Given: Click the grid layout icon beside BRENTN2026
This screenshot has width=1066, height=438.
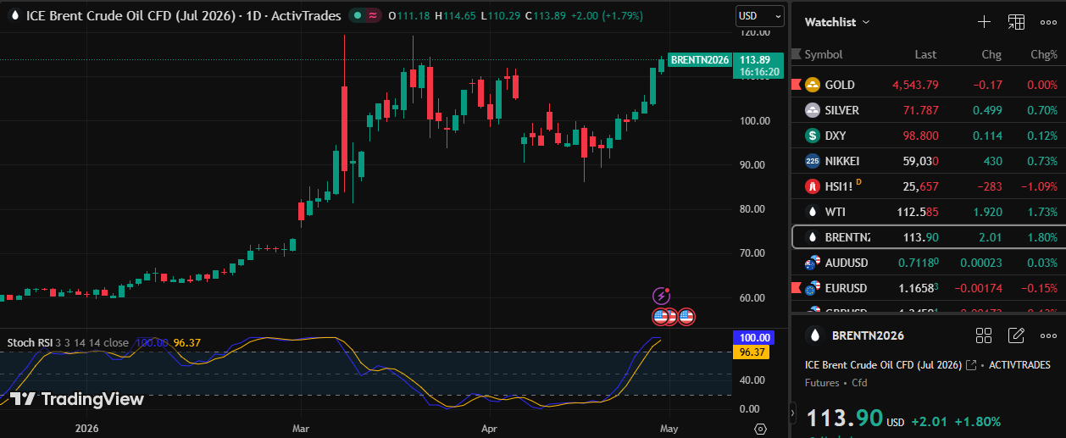Looking at the screenshot, I should pos(984,335).
